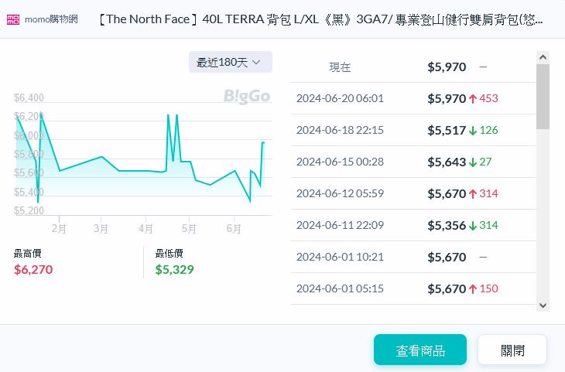Image resolution: width=565 pixels, height=372 pixels.
Task: Click scrollbar up arrow in price list
Action: pyautogui.click(x=543, y=57)
